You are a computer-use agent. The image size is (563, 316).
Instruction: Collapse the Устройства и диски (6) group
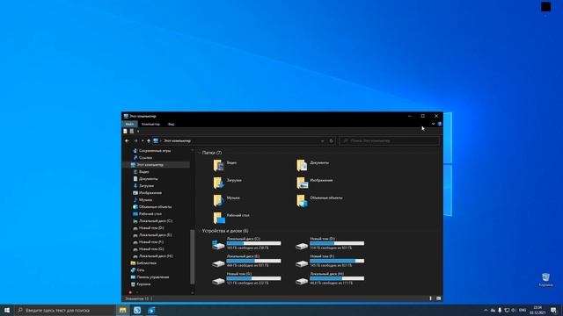(x=200, y=231)
